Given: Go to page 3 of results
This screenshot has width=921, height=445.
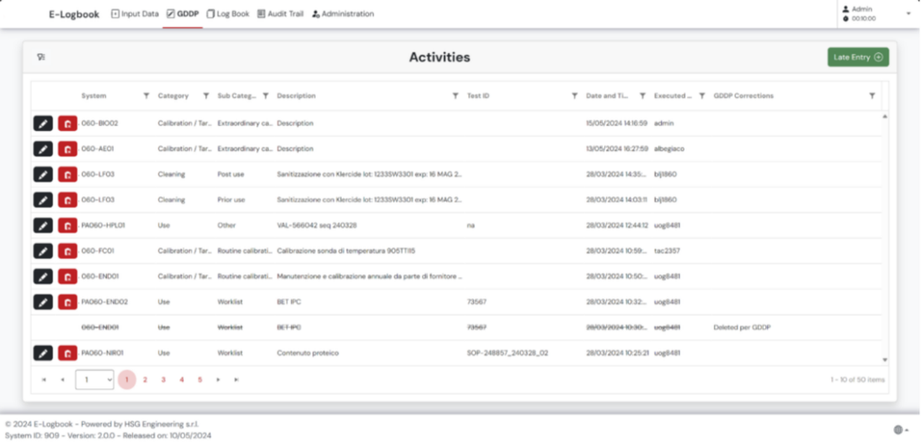Looking at the screenshot, I should pyautogui.click(x=163, y=379).
